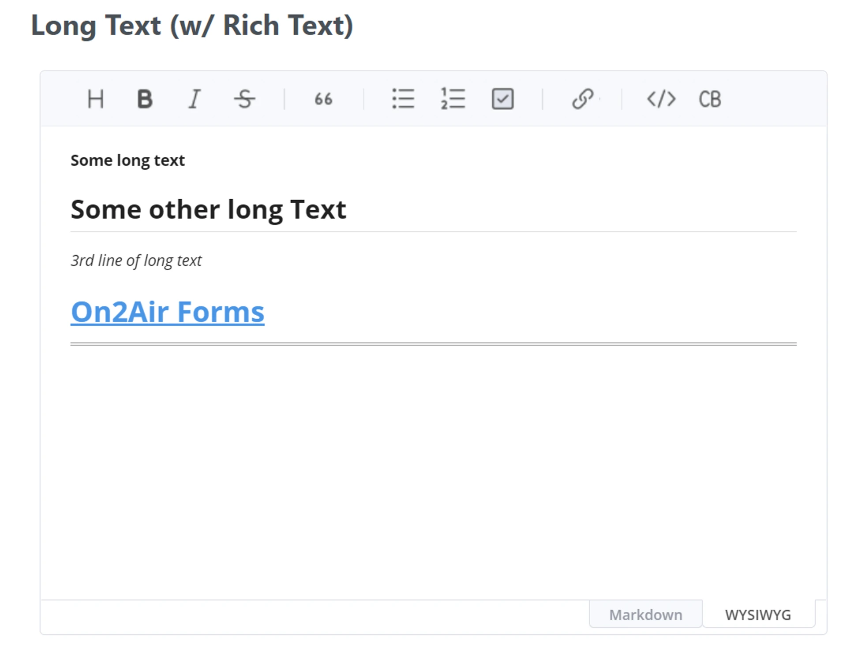Insert a blockquote
Viewport: 847px width, 649px height.
coord(323,99)
